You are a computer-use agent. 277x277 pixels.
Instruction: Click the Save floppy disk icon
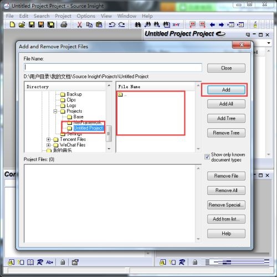32,24
